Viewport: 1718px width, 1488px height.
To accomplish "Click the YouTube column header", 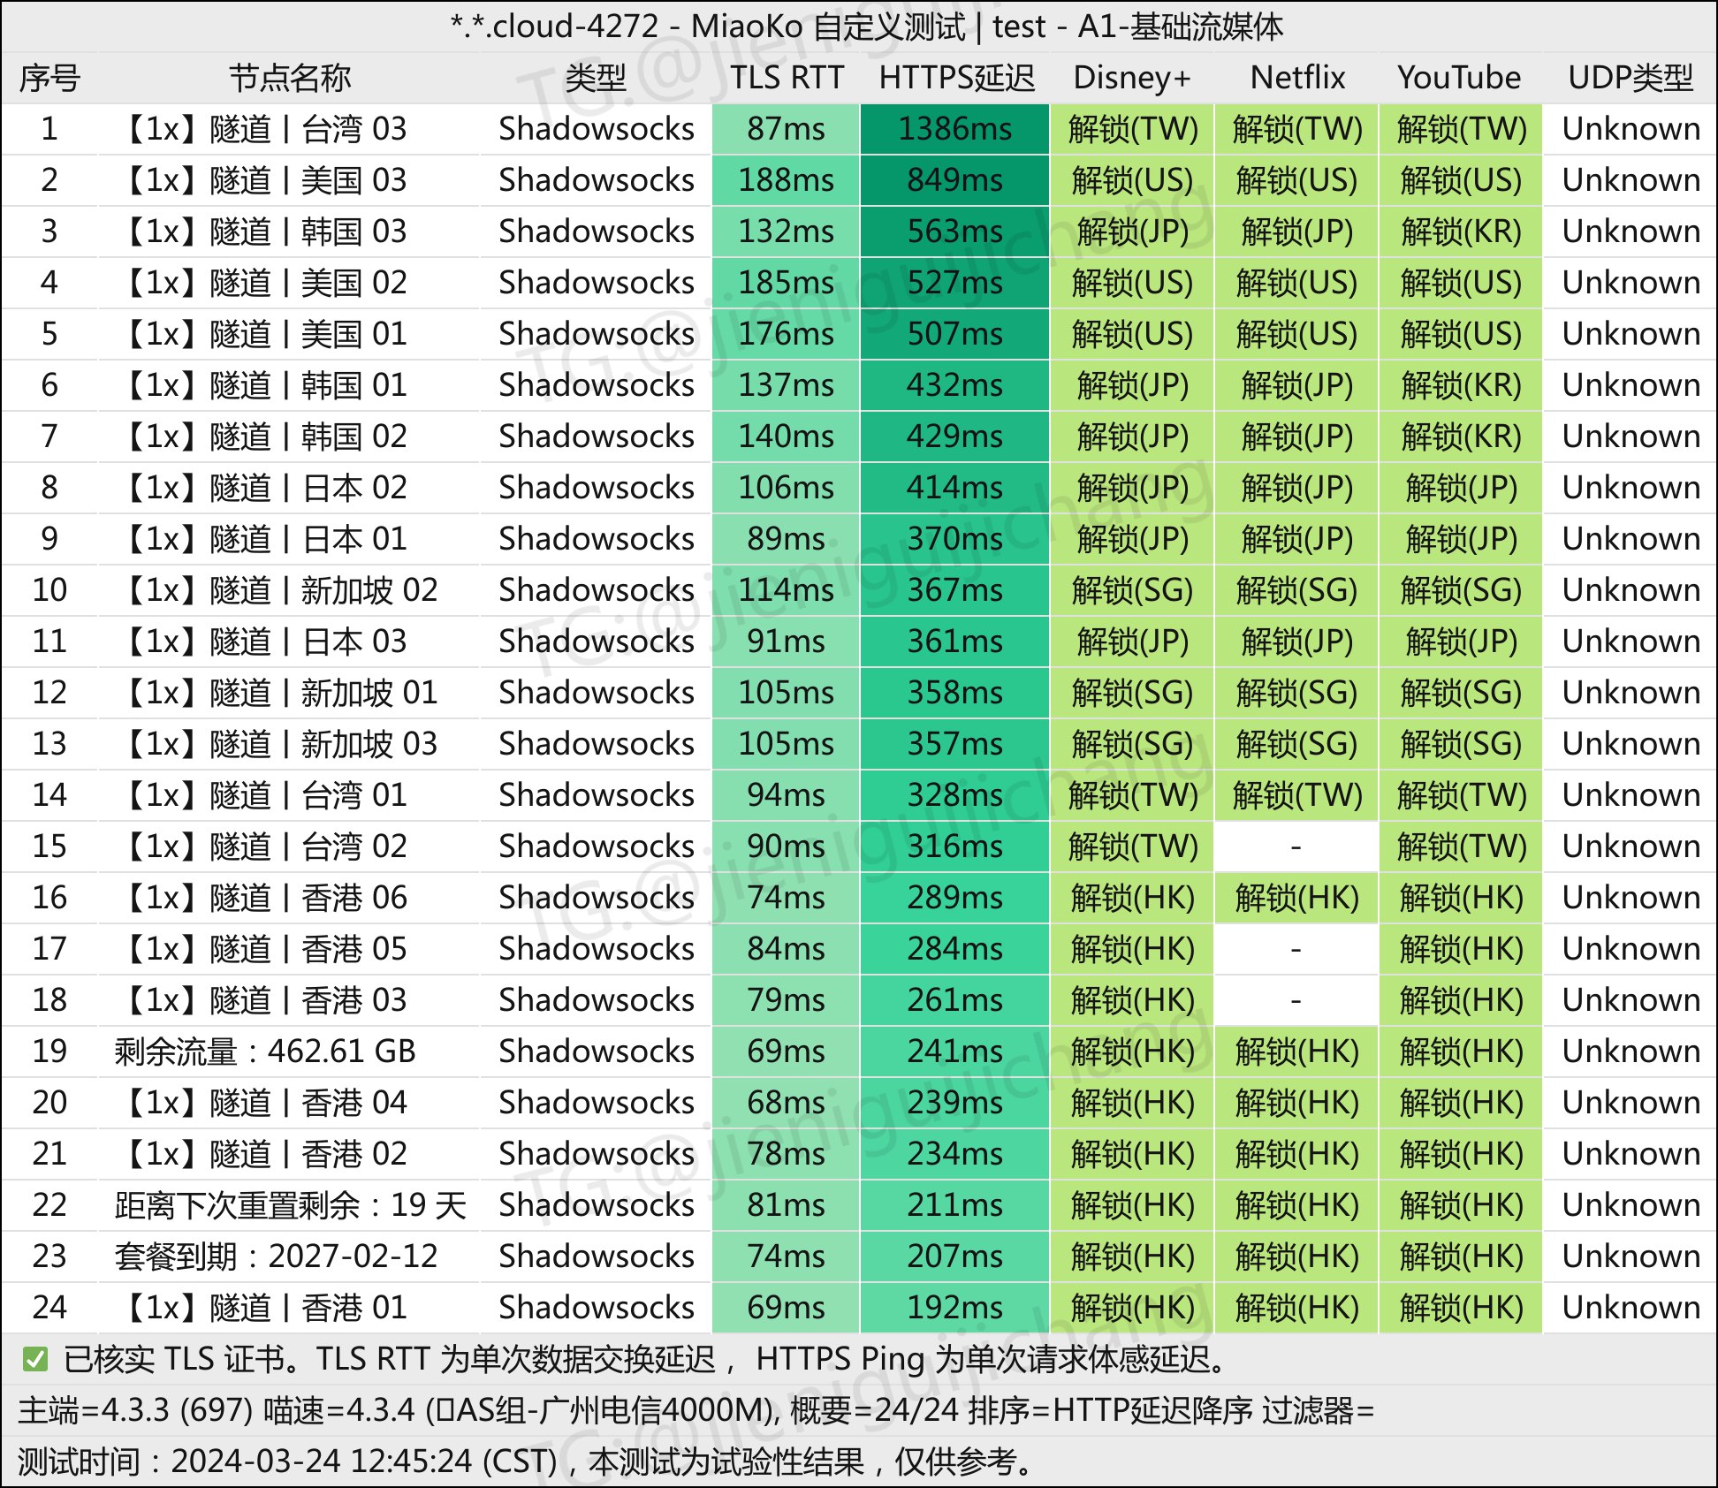I will 1459,78.
